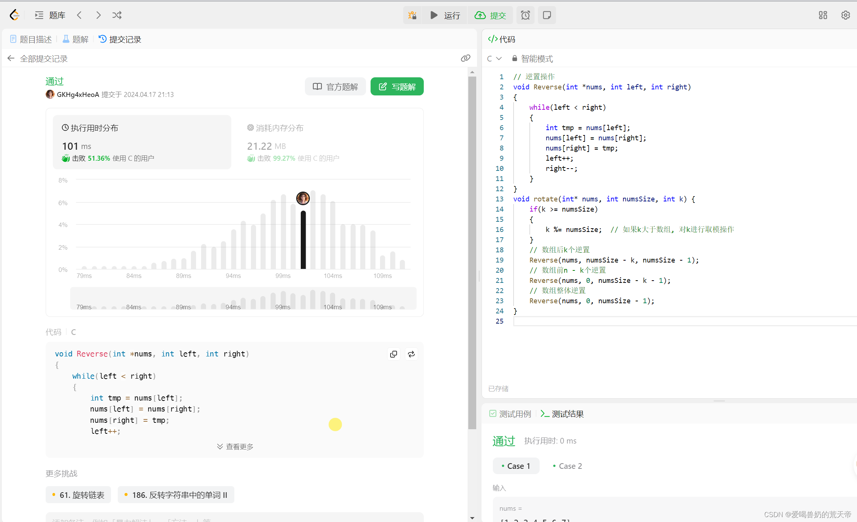Switch to 测试结果 tab
The image size is (857, 522).
562,414
